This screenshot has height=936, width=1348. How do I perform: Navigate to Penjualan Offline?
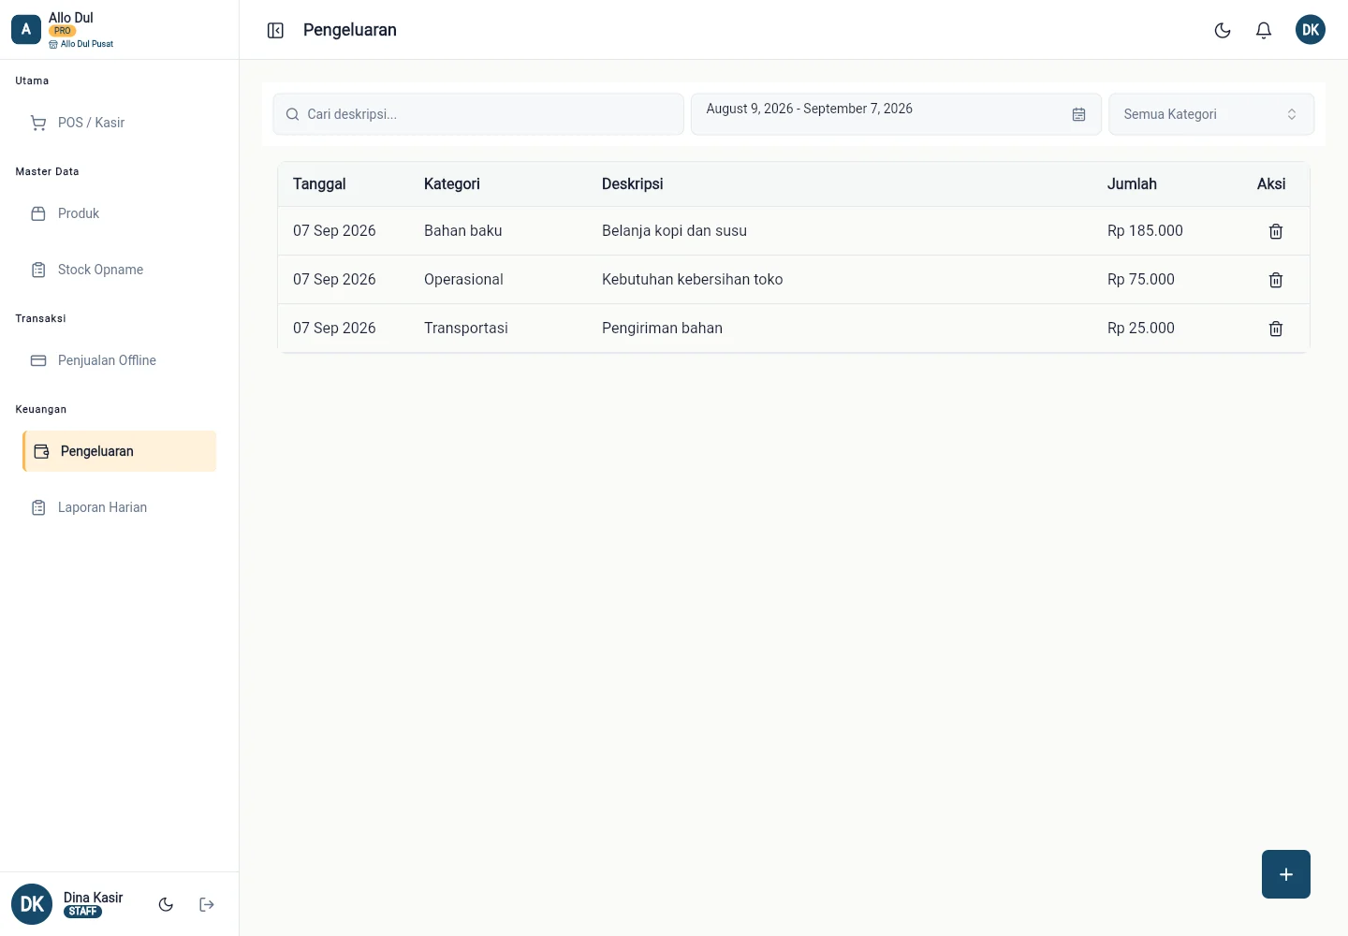pos(120,360)
